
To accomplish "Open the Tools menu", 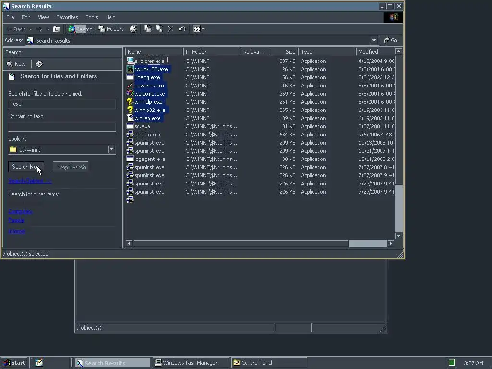I will pyautogui.click(x=92, y=17).
